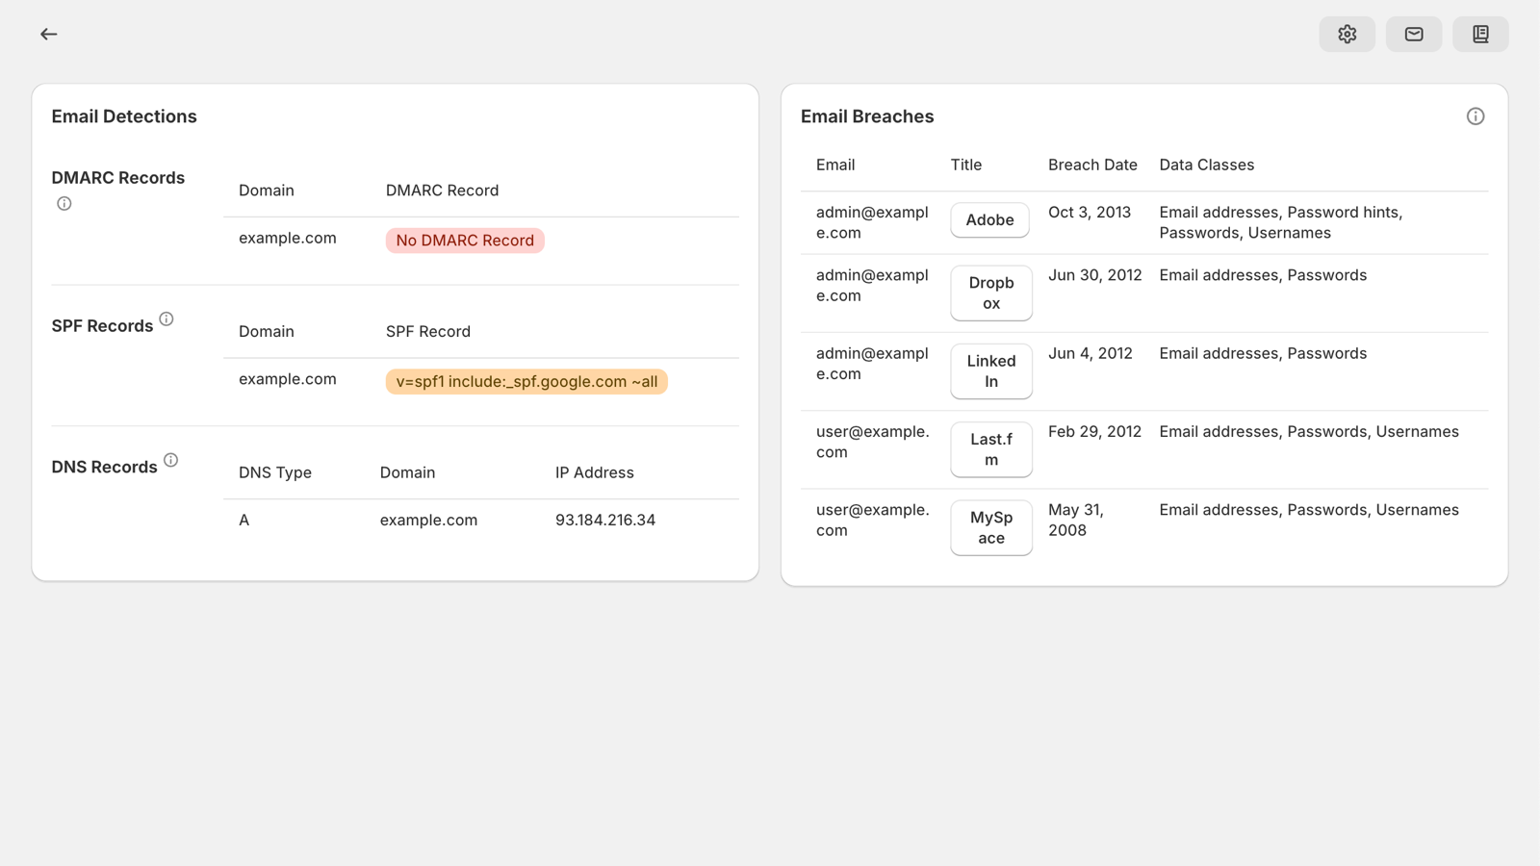Click the SPF record value badge

[526, 382]
